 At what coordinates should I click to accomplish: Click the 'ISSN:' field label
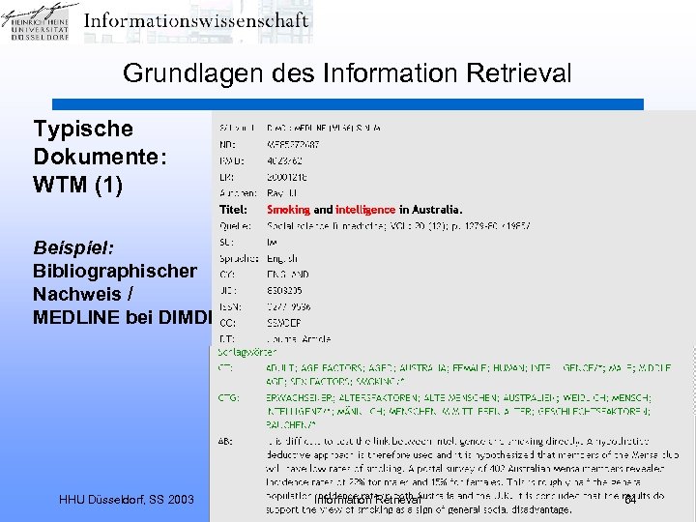click(x=230, y=306)
